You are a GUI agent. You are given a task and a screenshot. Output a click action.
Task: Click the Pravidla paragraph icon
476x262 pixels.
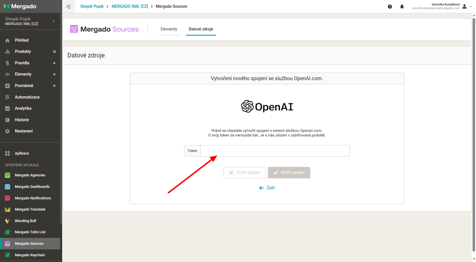(7, 63)
